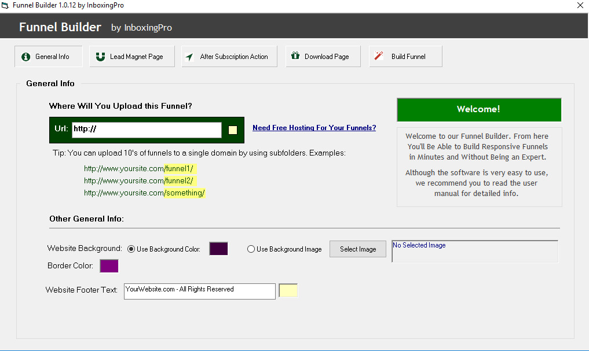The width and height of the screenshot is (589, 351).
Task: Select Use Background Image radio option
Action: (251, 249)
